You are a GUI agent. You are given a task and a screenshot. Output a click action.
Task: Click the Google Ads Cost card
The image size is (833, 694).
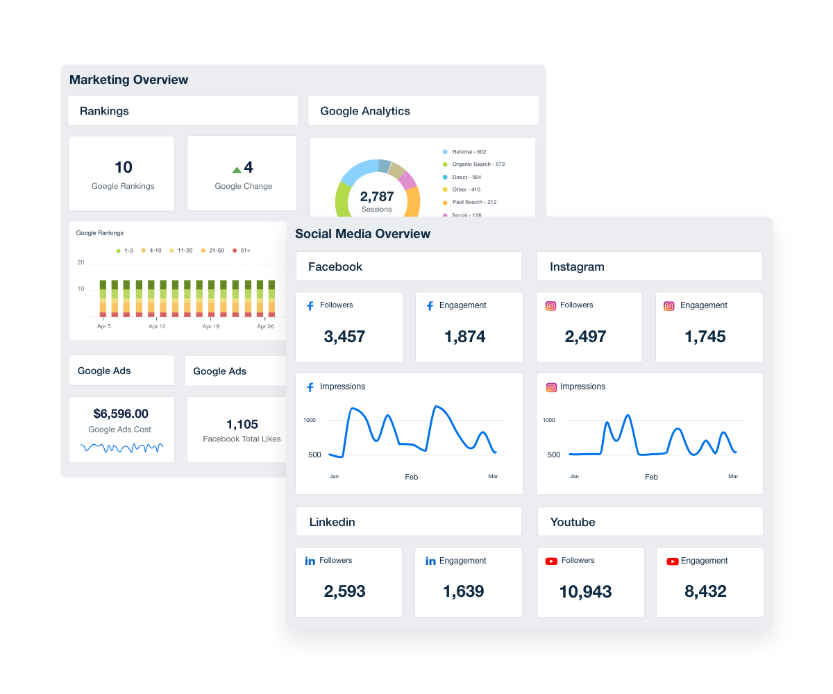pyautogui.click(x=121, y=429)
